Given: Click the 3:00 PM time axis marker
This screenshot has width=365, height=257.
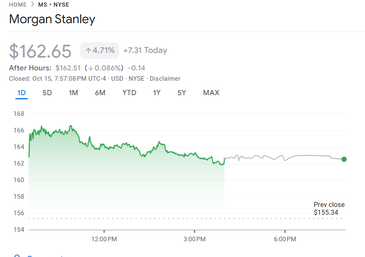Looking at the screenshot, I should click(195, 239).
